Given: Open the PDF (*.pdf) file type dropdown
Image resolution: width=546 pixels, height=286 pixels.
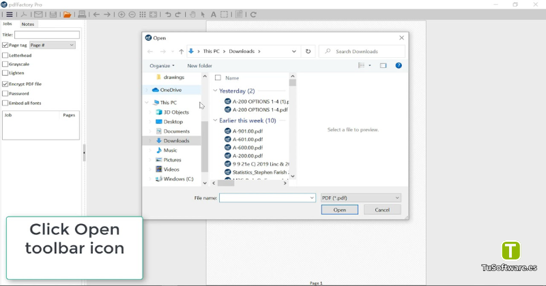Looking at the screenshot, I should (x=361, y=197).
